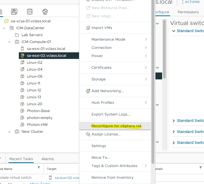Open the Permissions tab

click(188, 12)
